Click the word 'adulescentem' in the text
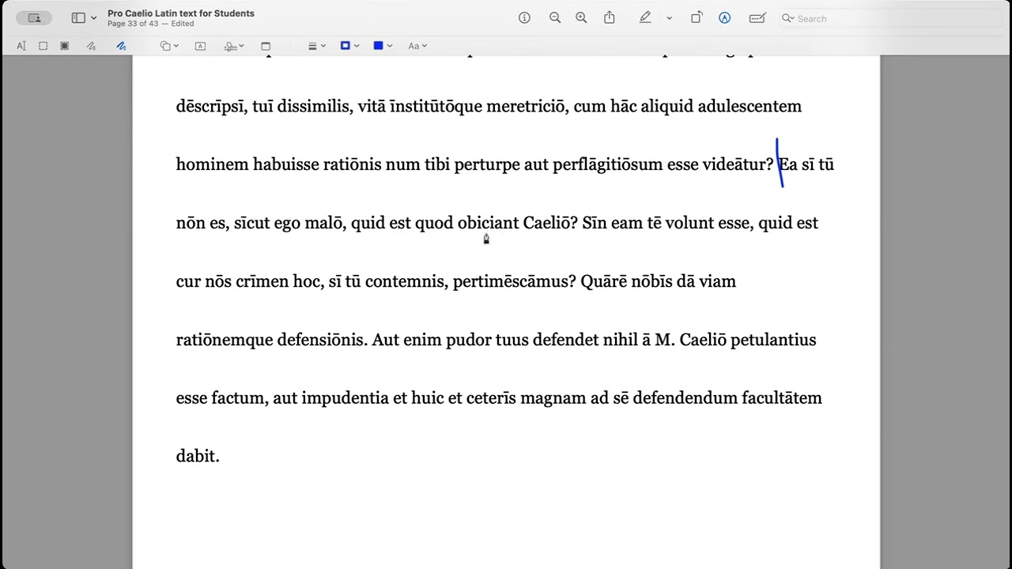Screen dimensions: 1012x569 (x=750, y=107)
